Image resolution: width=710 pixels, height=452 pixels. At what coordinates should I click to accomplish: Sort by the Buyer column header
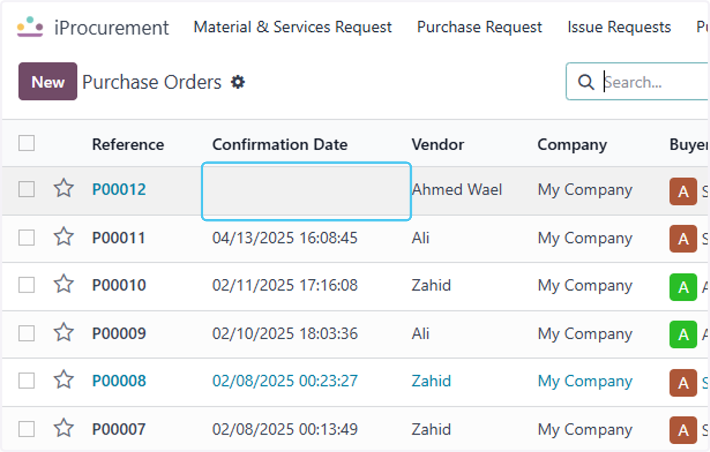tap(689, 145)
